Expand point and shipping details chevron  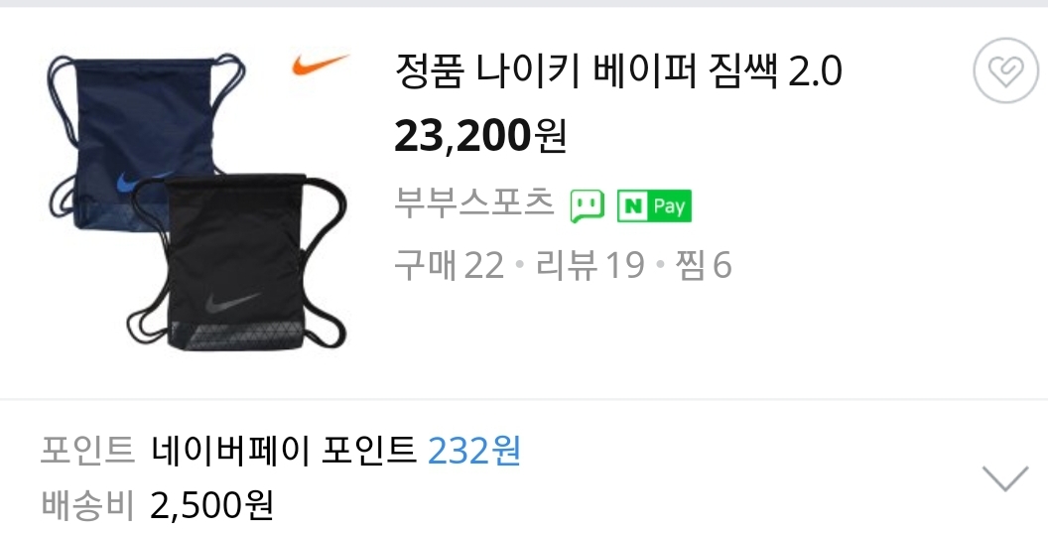point(1005,478)
